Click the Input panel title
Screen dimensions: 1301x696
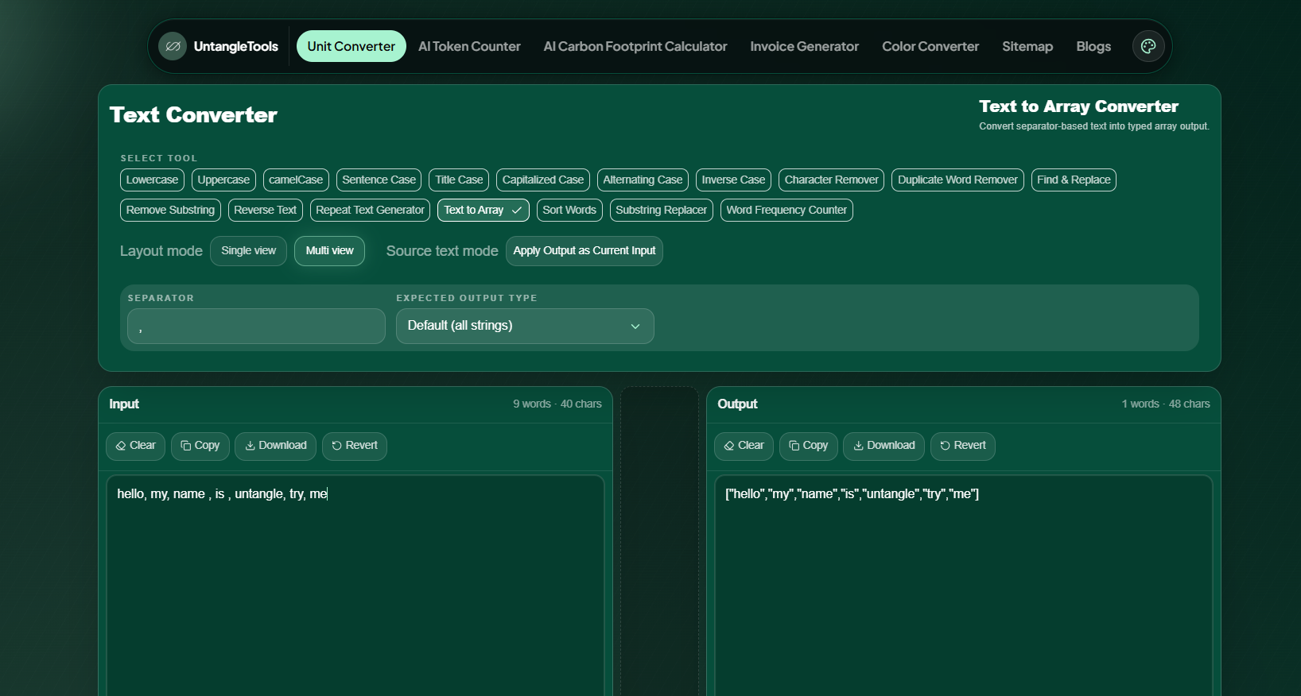coord(124,404)
